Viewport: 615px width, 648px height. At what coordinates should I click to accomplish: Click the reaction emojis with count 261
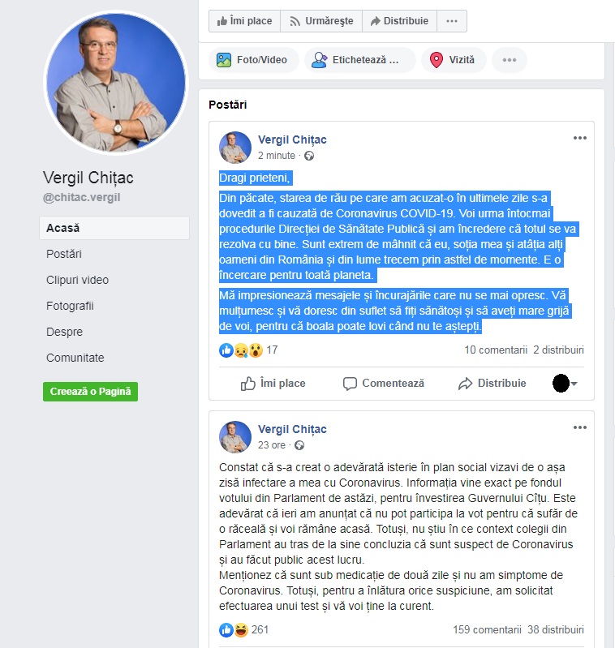(x=243, y=630)
